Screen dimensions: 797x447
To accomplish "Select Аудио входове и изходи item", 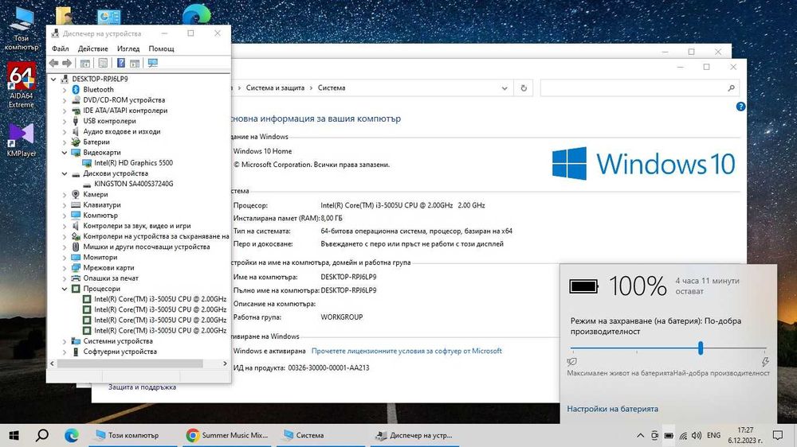I will click(121, 131).
